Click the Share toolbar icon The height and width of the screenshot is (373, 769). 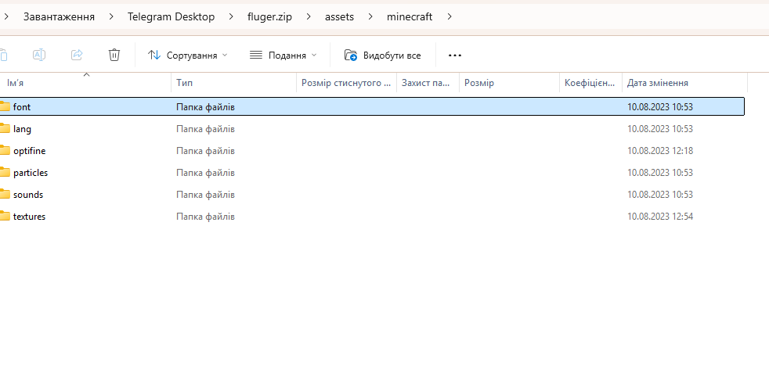click(x=77, y=55)
